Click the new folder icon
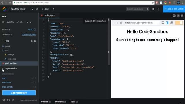 (35, 41)
